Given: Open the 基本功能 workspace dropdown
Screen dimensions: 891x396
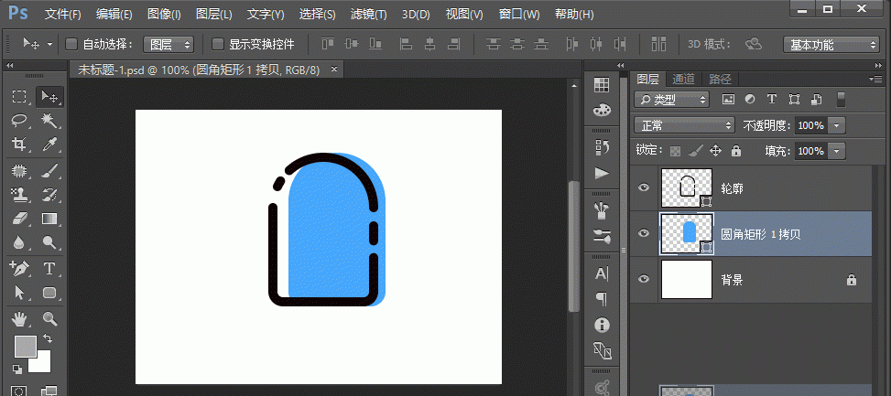Looking at the screenshot, I should click(831, 44).
